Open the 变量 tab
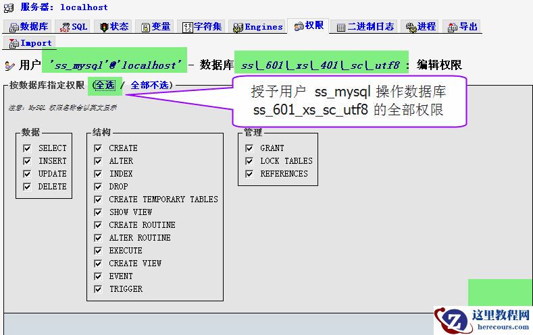Viewport: 533px width, 335px height. (x=155, y=26)
